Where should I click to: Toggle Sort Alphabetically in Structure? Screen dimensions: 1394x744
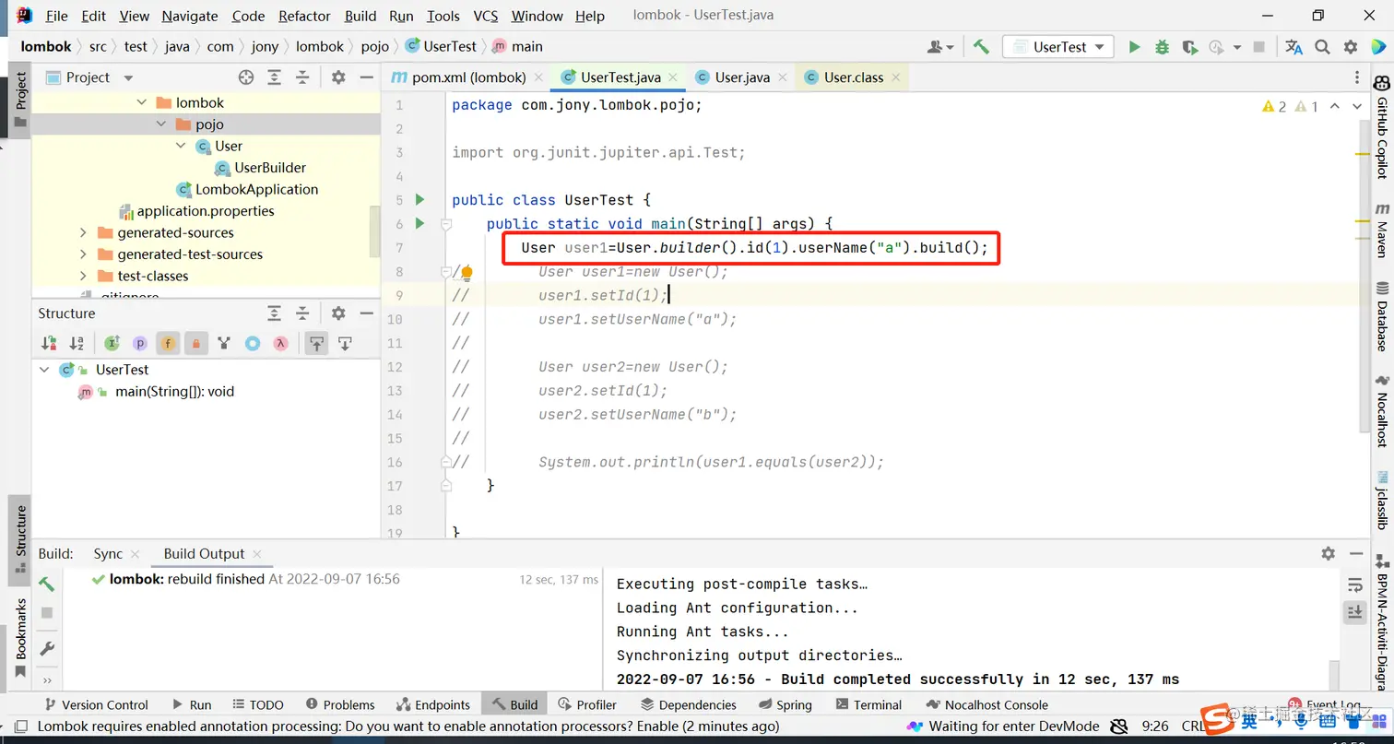77,344
